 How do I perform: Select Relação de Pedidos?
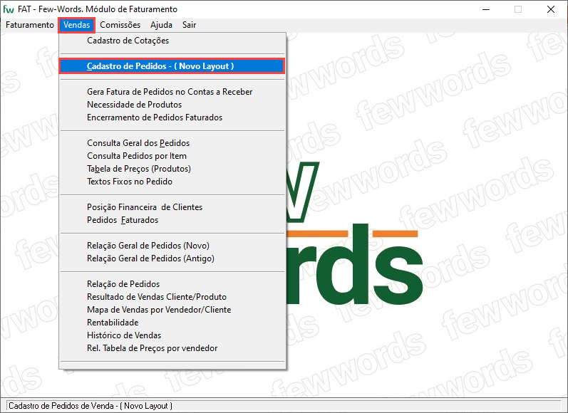[x=172, y=284]
